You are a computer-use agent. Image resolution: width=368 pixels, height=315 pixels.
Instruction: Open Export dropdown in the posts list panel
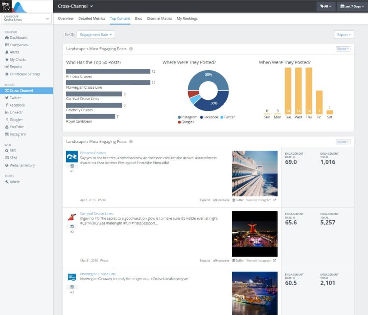pyautogui.click(x=343, y=142)
